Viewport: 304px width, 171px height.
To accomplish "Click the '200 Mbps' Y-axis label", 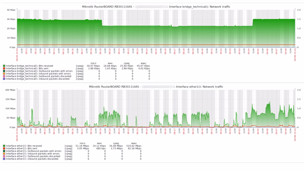I will pos(10,90).
